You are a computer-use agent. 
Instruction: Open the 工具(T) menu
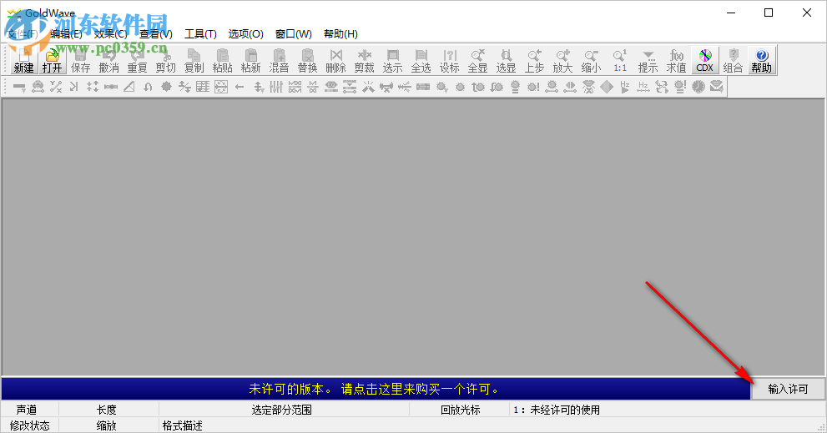click(x=200, y=33)
